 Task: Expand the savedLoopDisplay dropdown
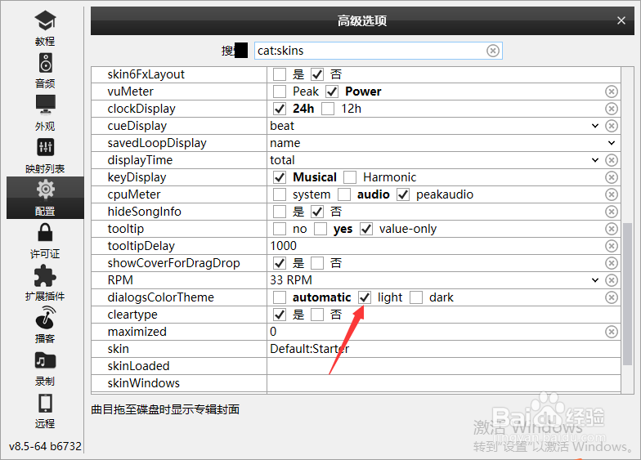click(612, 143)
